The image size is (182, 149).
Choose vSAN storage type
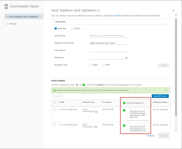point(90,65)
